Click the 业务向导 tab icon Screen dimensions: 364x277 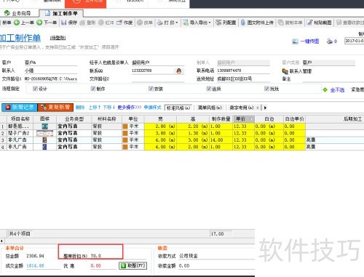point(7,13)
